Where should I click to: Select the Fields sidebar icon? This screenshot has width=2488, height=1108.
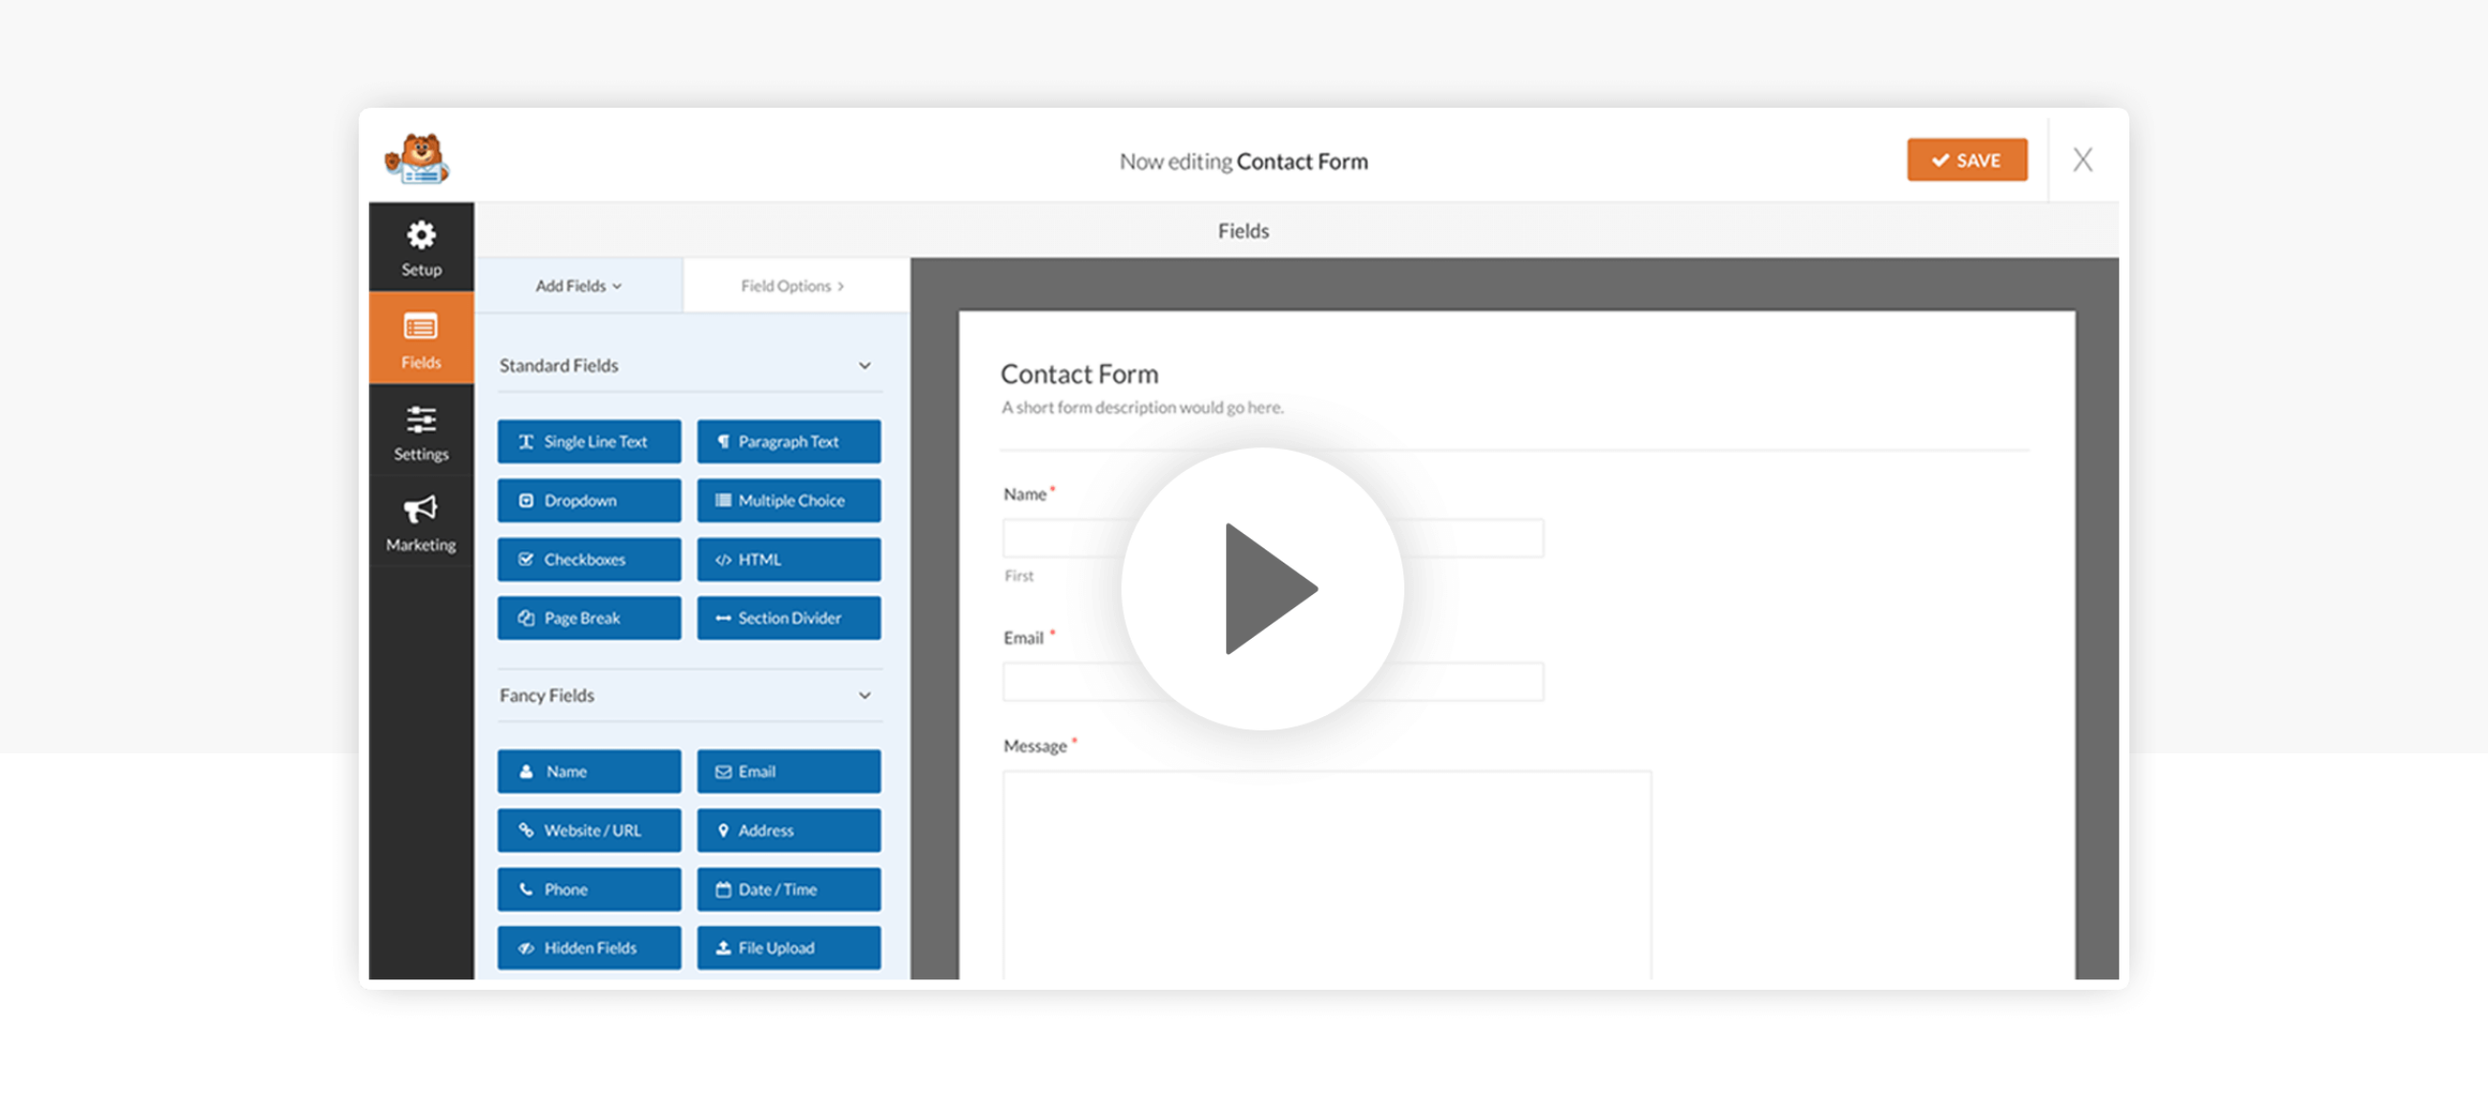421,339
